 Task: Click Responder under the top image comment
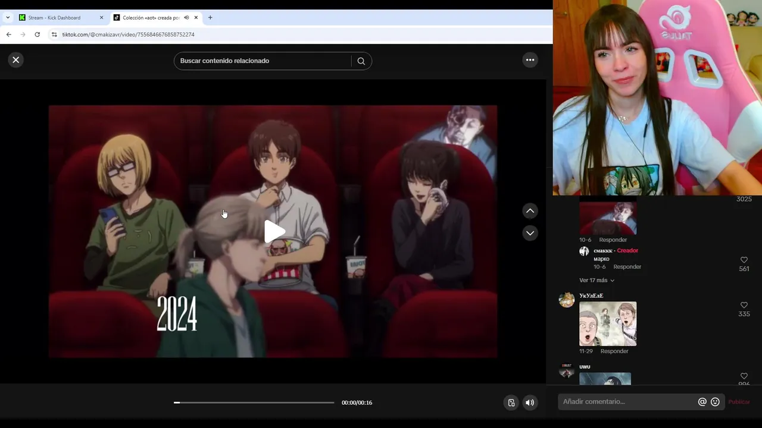pos(613,240)
